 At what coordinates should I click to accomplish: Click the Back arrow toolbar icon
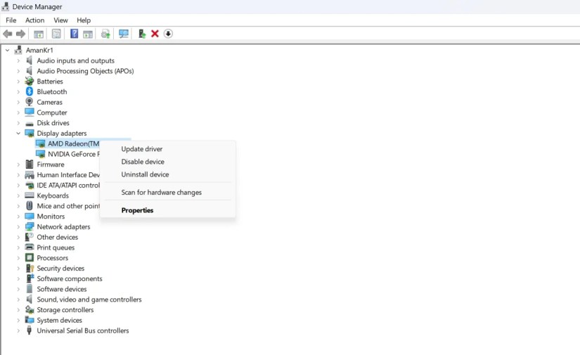[8, 34]
